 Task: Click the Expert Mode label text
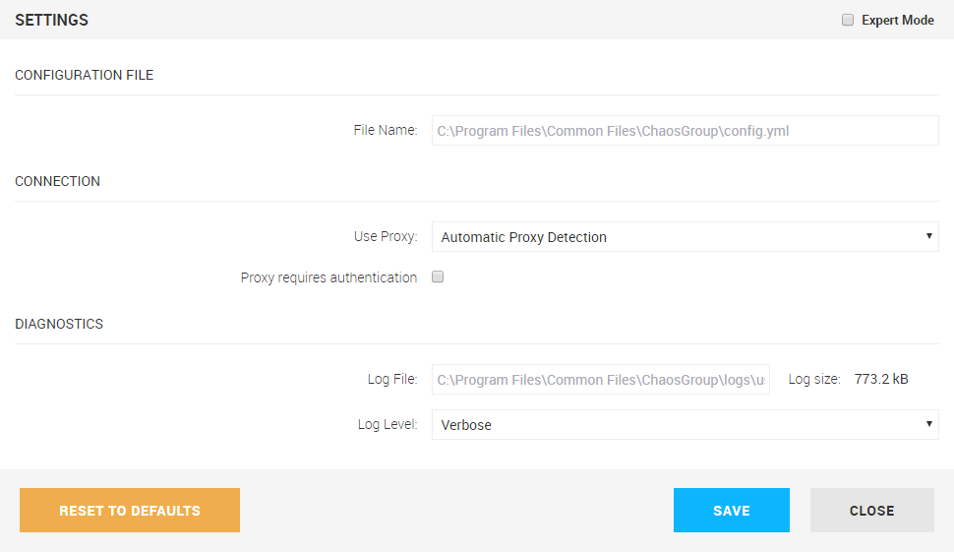coord(897,21)
